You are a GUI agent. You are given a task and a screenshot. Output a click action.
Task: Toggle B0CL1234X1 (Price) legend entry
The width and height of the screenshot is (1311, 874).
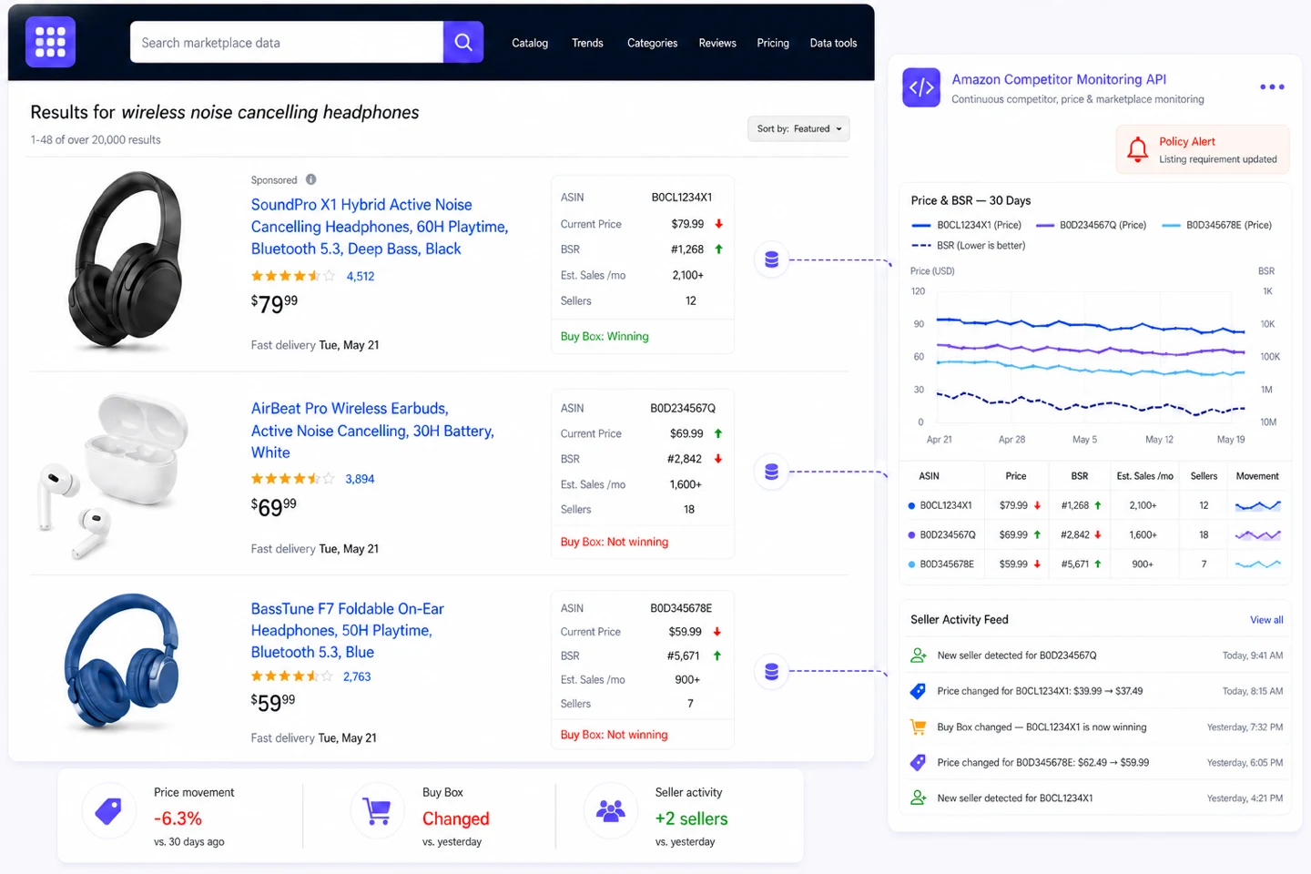tap(966, 225)
